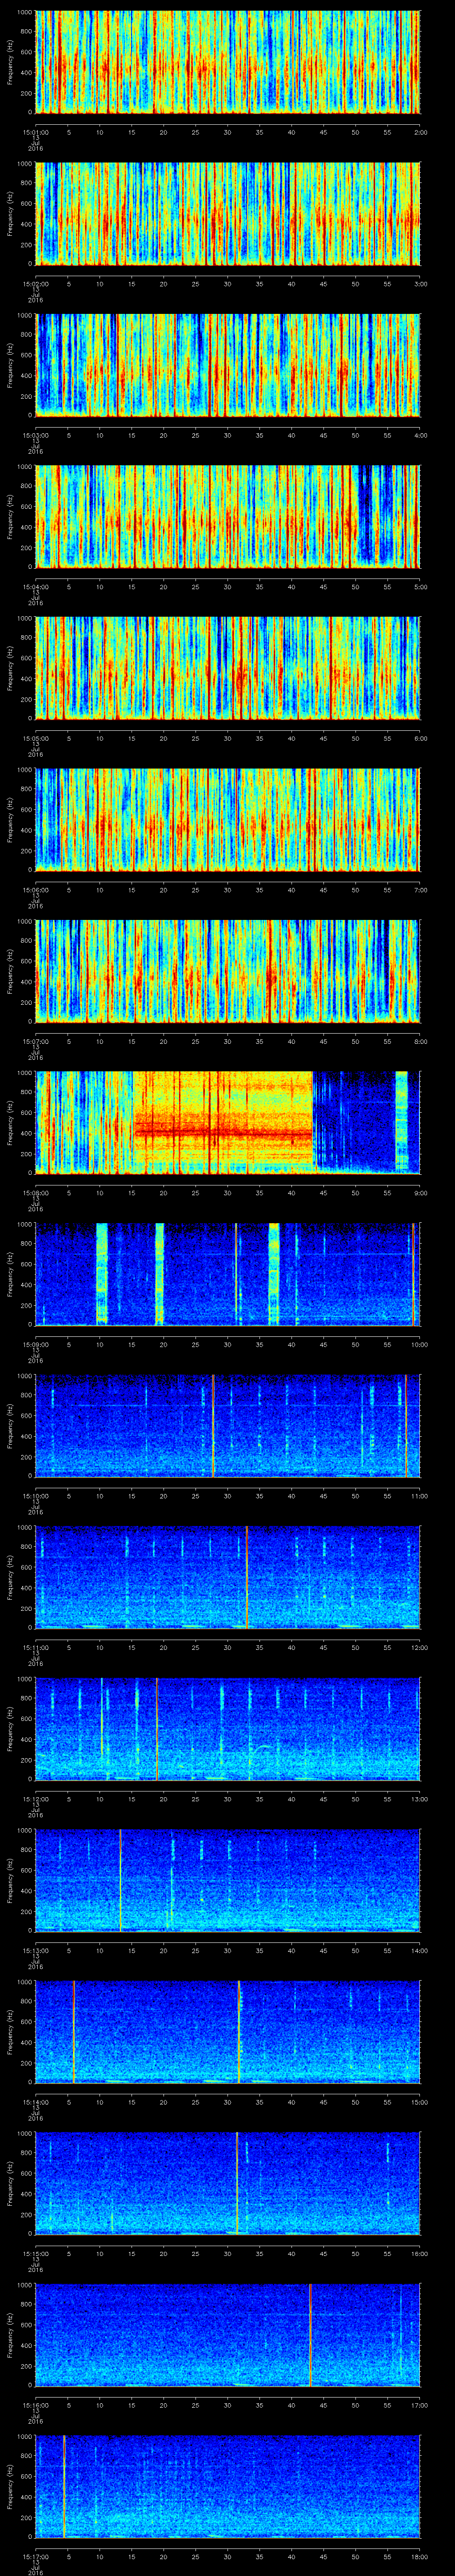Open the spectrogram panel starting at 15:07:00

227,971
